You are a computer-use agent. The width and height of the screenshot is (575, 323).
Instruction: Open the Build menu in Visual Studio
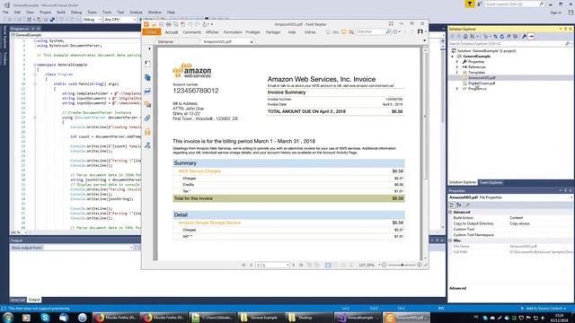(61, 12)
